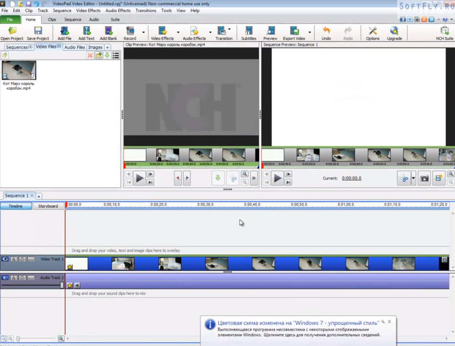Click the 0:00:30.0 mark on timeline ruler
This screenshot has height=346, width=455.
(x=205, y=205)
